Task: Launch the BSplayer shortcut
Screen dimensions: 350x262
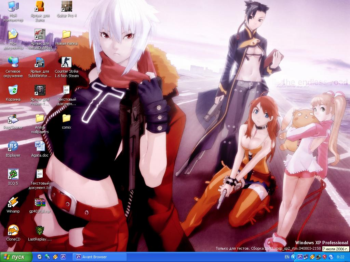Action: click(13, 146)
